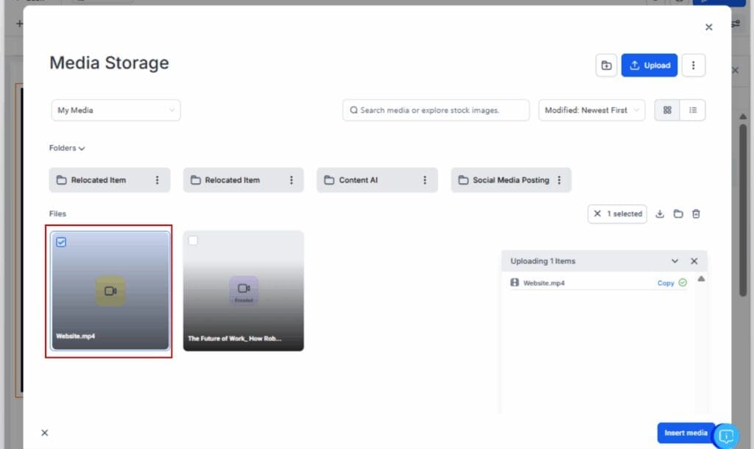Delete the selected file with trash icon
Screen dimensions: 754x449
tap(697, 214)
